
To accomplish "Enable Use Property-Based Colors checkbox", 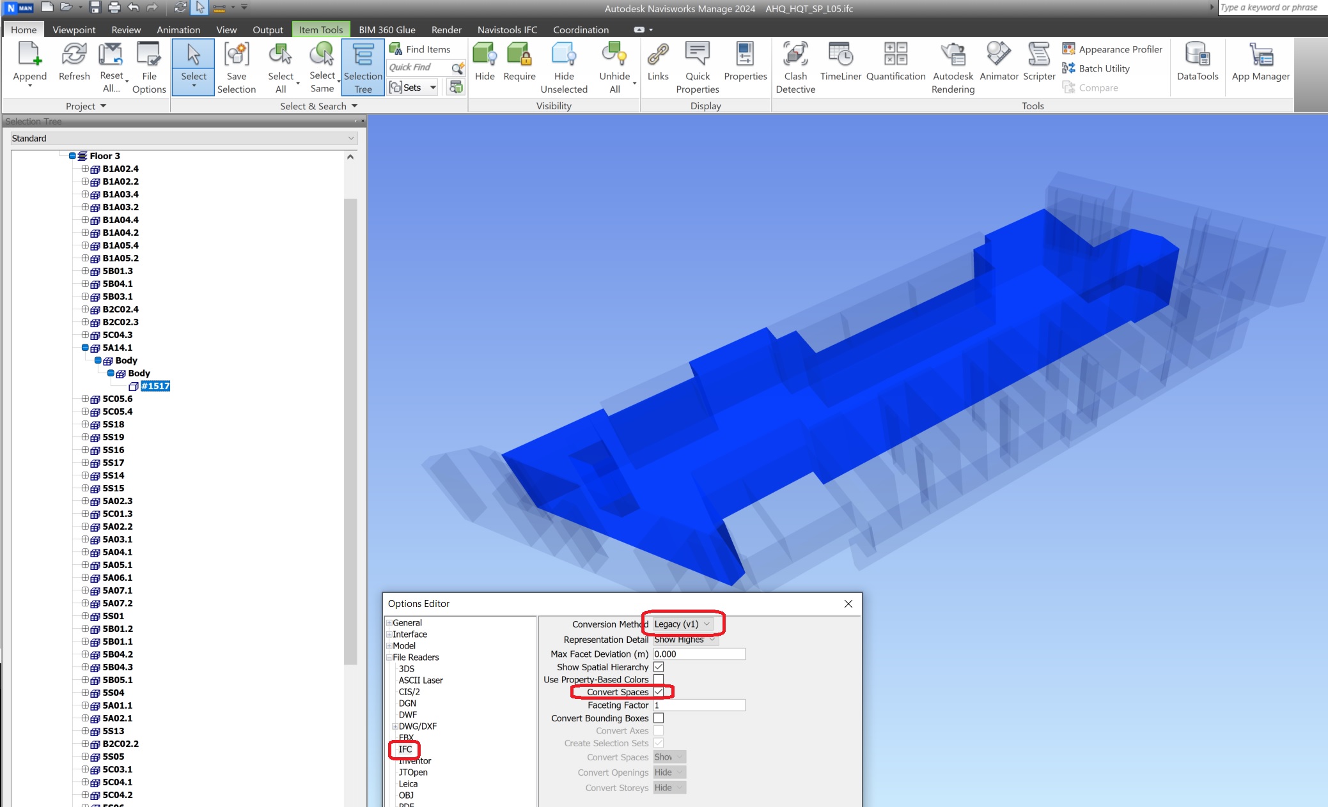I will 659,679.
